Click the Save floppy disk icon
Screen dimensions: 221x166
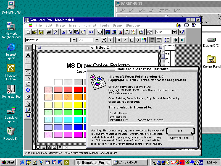[41, 32]
